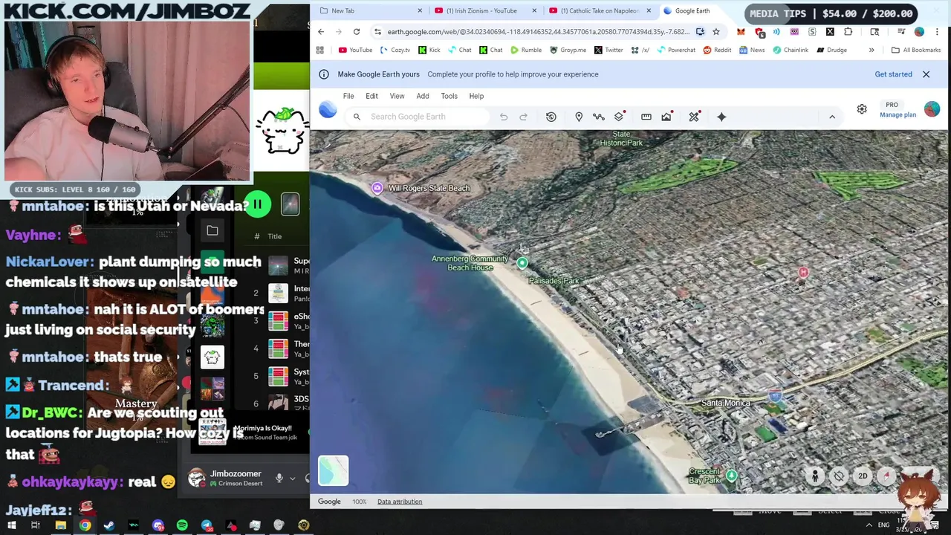Click the orbit rotation icon

pos(839,476)
